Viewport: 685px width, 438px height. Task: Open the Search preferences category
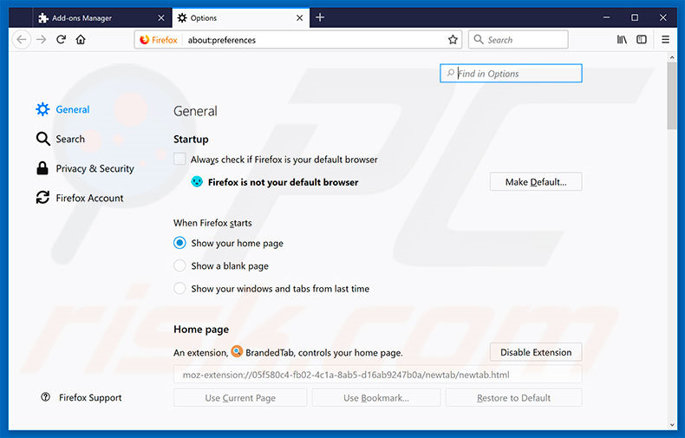pyautogui.click(x=61, y=139)
